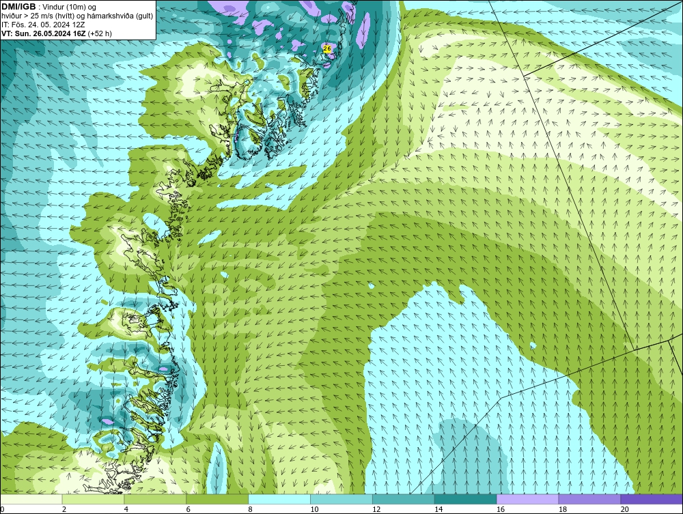The height and width of the screenshot is (514, 683).
Task: Click the legend value label 20
Action: tap(625, 509)
